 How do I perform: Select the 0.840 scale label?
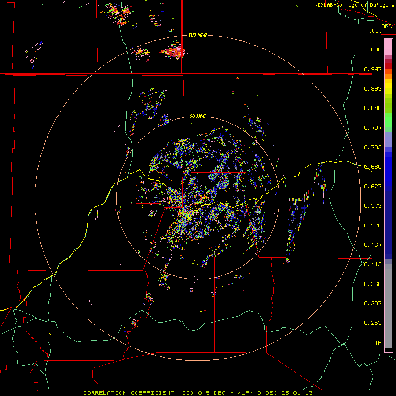373,108
